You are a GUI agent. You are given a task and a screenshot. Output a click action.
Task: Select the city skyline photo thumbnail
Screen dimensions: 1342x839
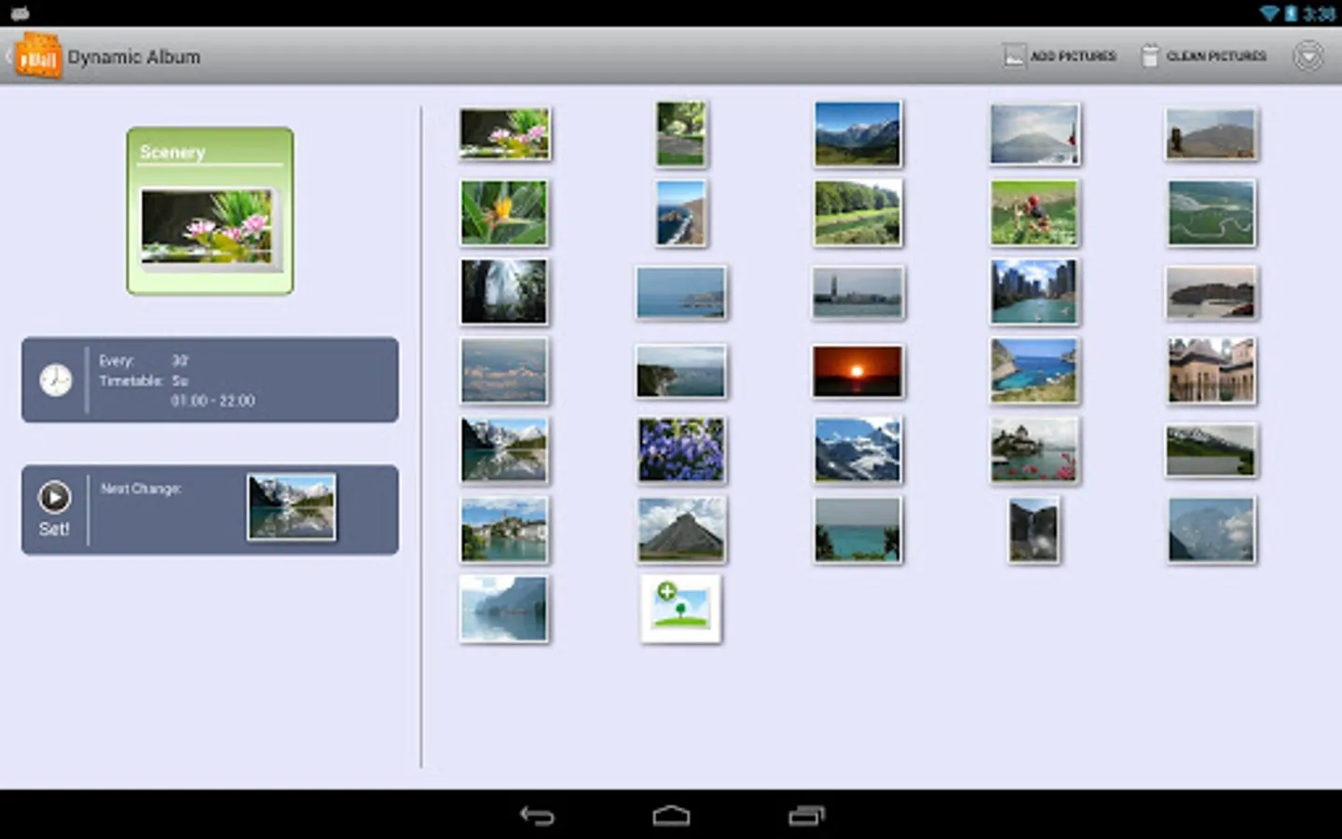[1034, 292]
